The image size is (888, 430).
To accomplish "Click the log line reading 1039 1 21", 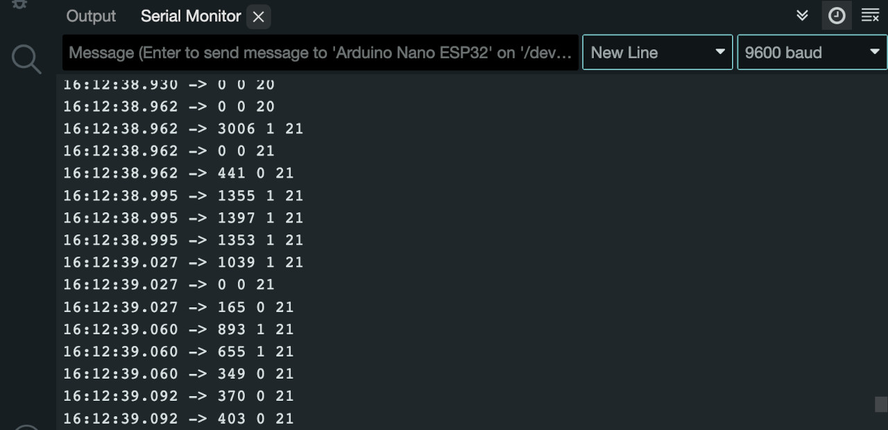I will point(183,262).
